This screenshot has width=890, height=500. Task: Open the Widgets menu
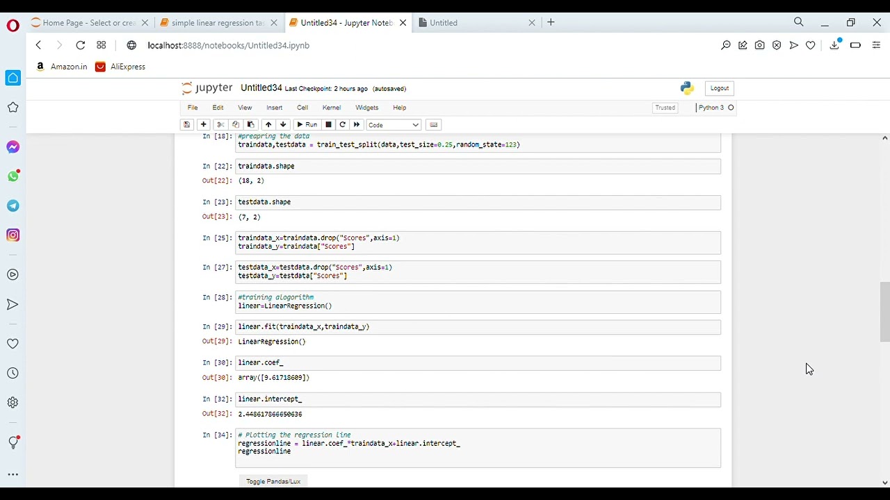pyautogui.click(x=366, y=108)
